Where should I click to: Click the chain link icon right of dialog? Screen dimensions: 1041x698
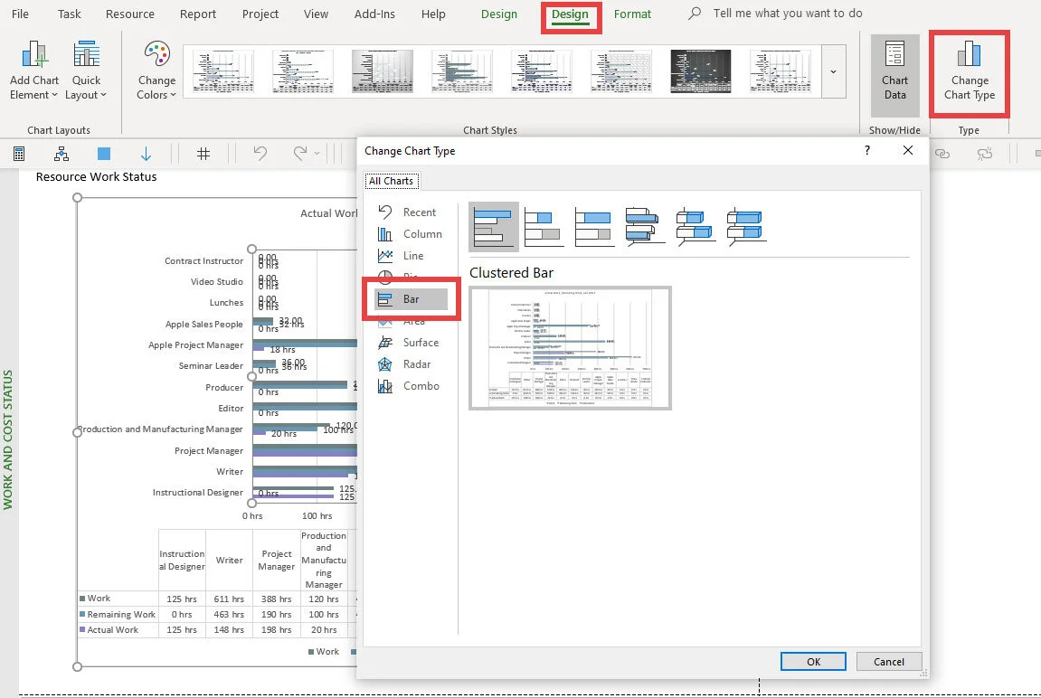[x=942, y=154]
